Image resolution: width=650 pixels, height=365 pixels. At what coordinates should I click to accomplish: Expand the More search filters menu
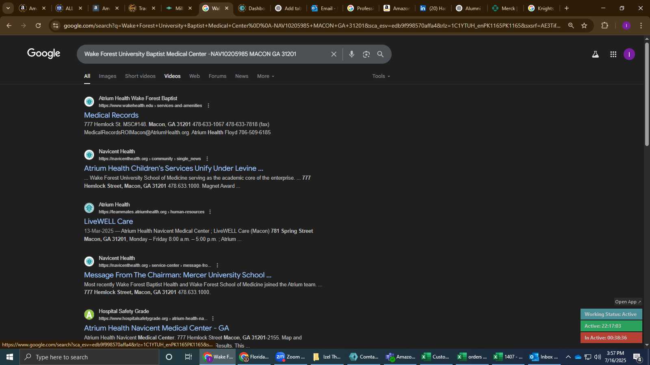(266, 76)
